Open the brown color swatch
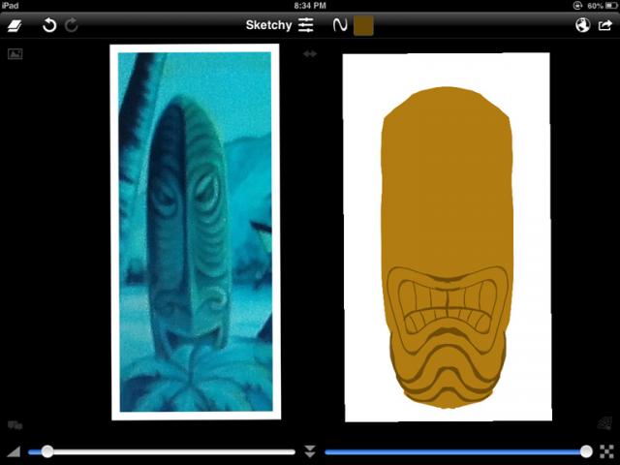This screenshot has height=465, width=620. point(363,25)
